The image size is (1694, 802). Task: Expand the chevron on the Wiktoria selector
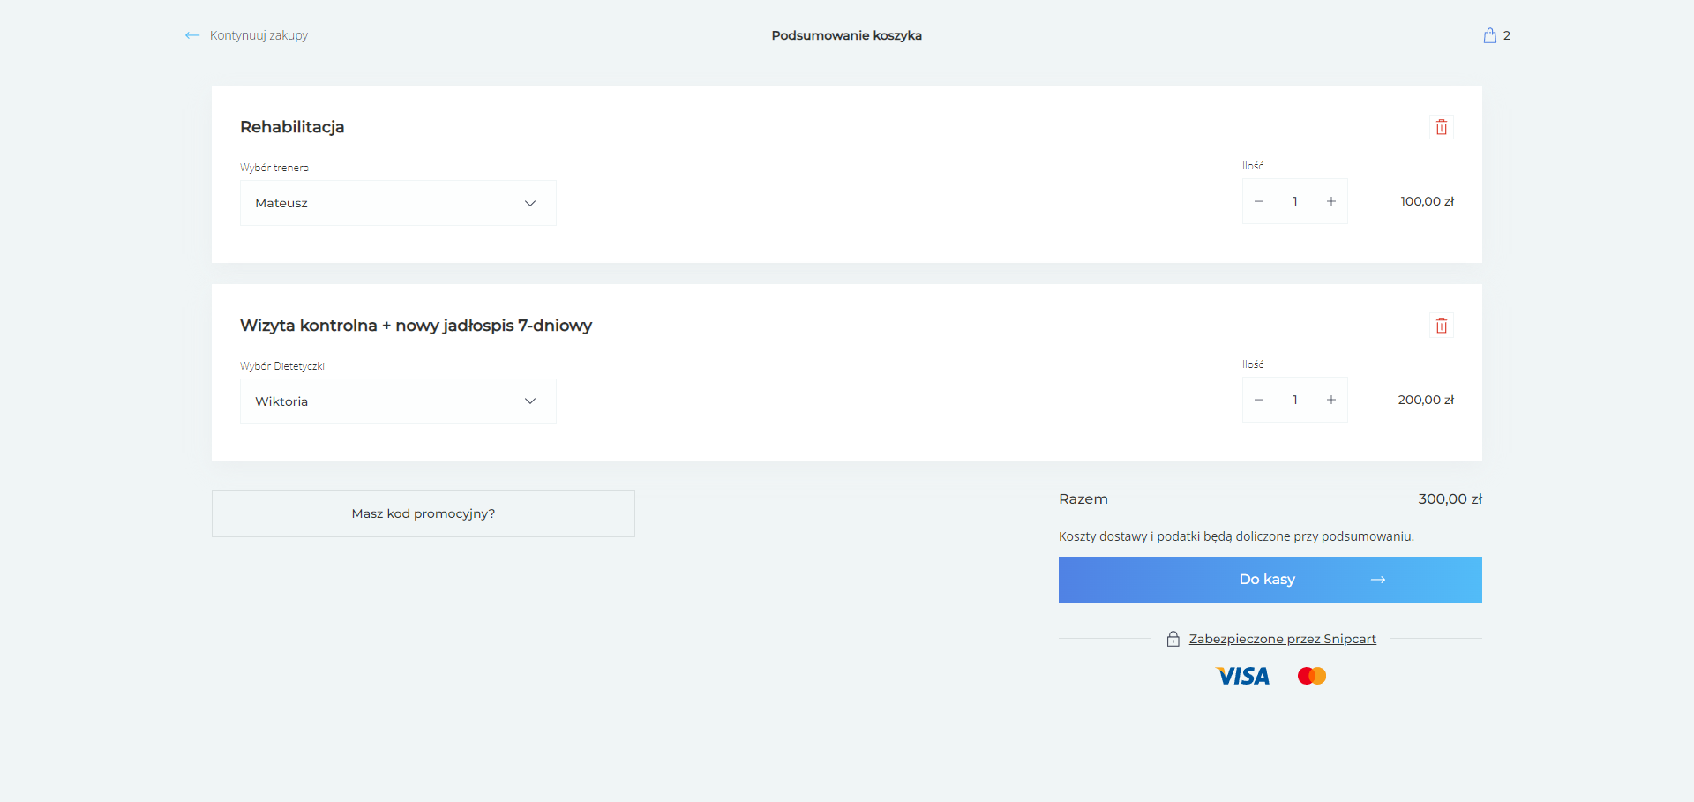click(530, 401)
